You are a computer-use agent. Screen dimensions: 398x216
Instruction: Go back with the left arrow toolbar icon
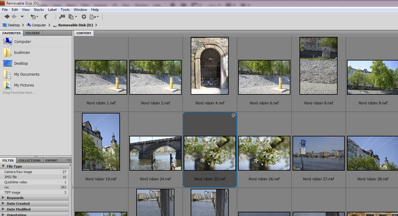tap(7, 17)
